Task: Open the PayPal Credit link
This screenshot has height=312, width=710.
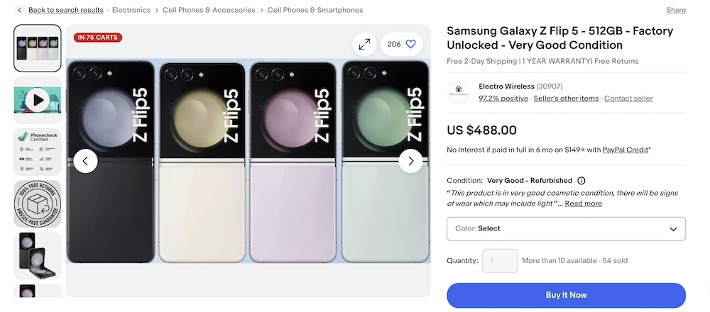Action: pos(626,150)
